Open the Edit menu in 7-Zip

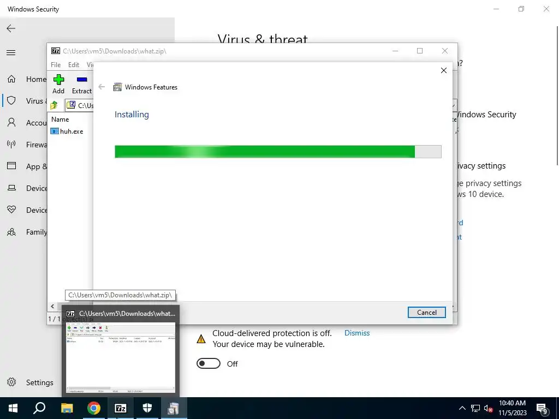(74, 64)
